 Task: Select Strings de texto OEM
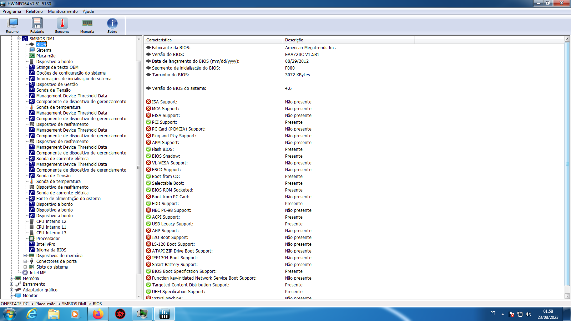click(x=57, y=67)
